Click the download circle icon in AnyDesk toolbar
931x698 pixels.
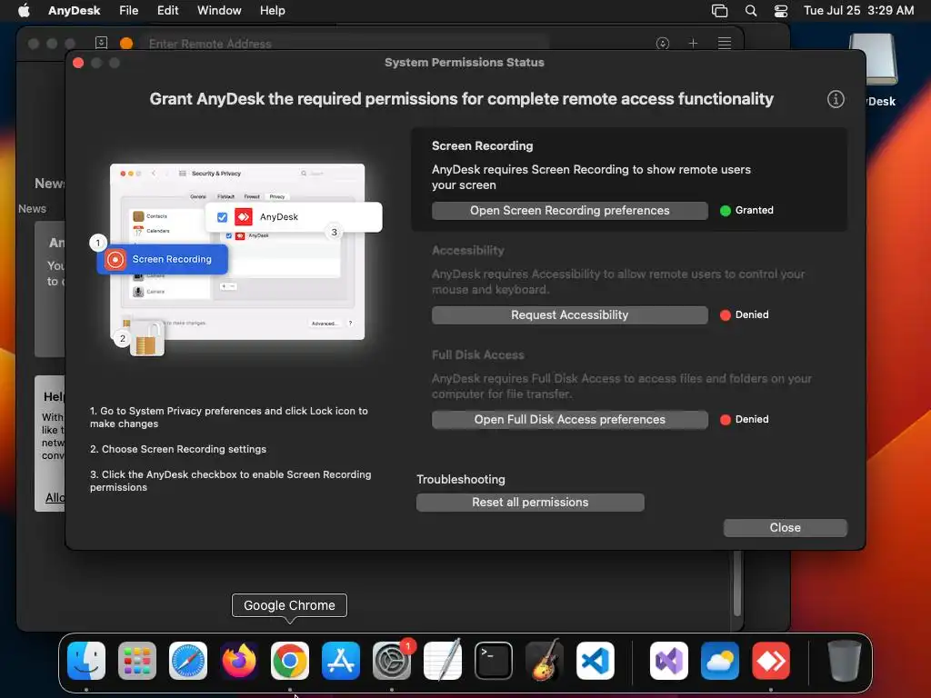click(663, 44)
